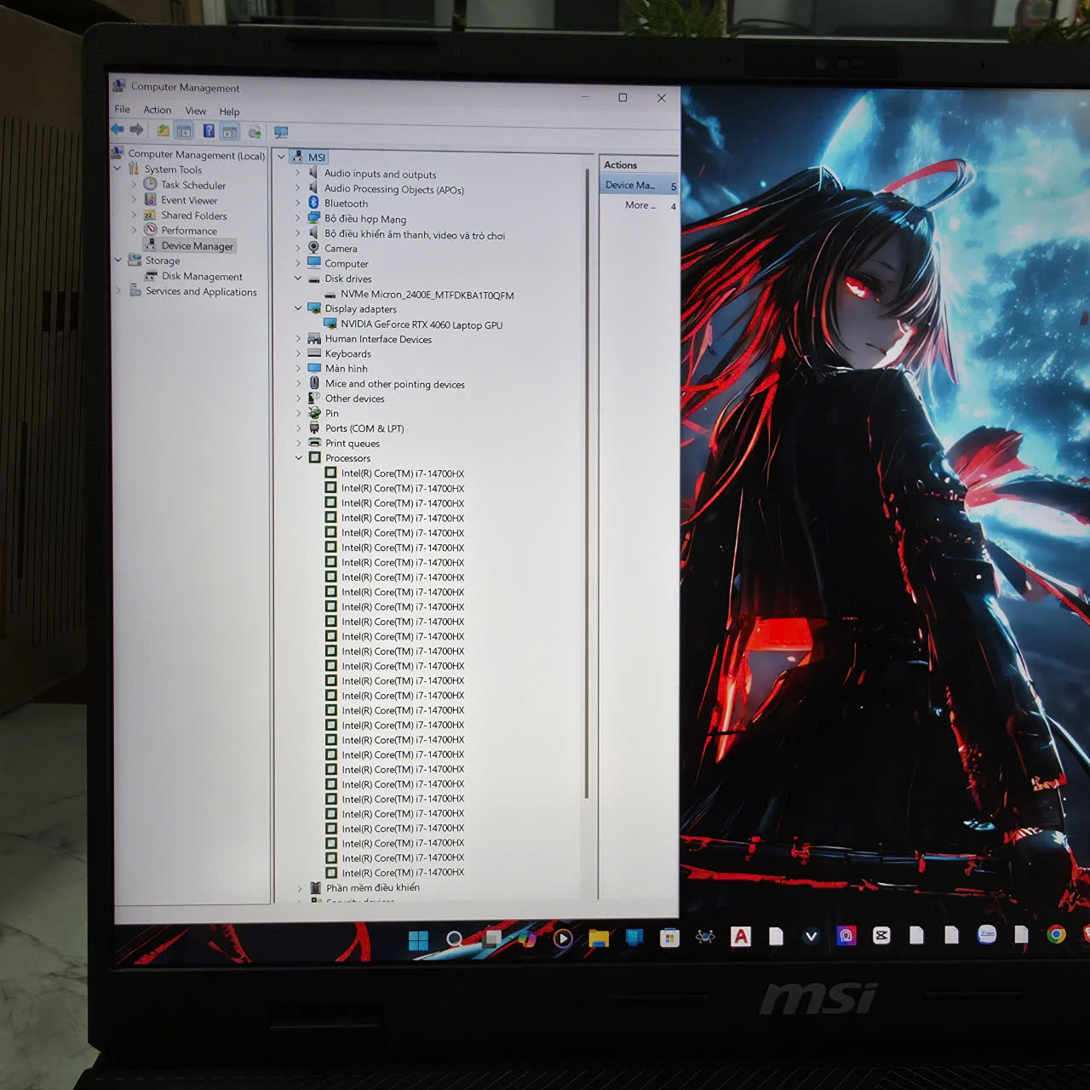
Task: Select Disk Management in left tree
Action: pos(202,276)
